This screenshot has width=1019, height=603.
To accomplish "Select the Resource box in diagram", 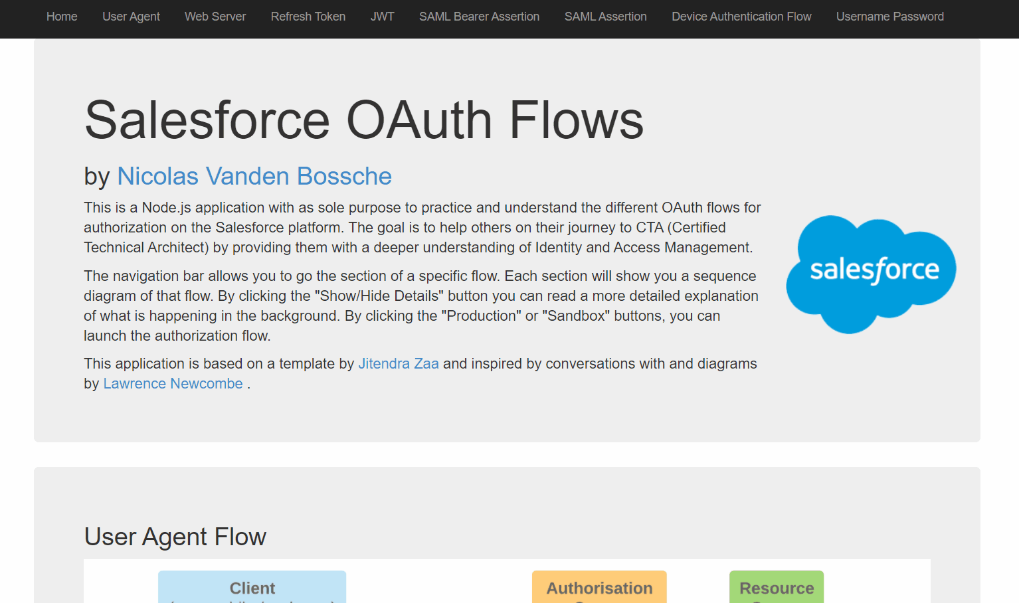I will point(777,587).
